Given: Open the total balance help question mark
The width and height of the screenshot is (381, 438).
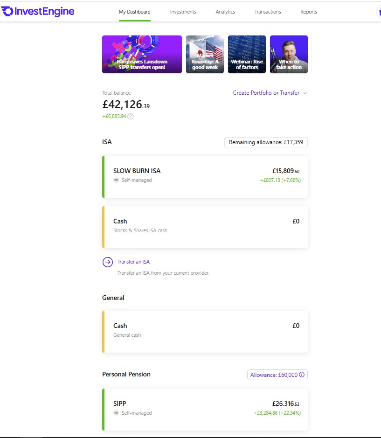Looking at the screenshot, I should click(131, 117).
